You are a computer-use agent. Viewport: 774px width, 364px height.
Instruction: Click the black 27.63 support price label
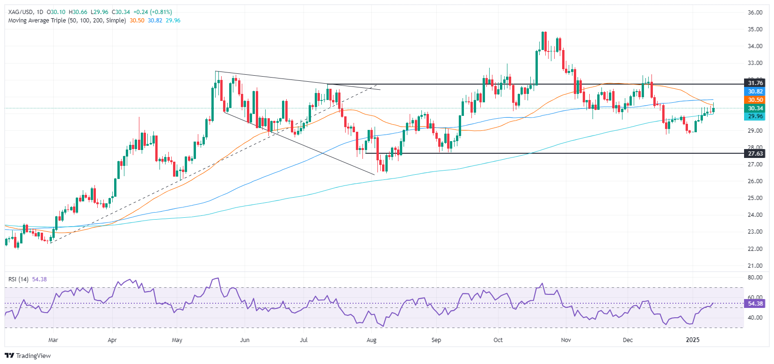[x=755, y=154]
